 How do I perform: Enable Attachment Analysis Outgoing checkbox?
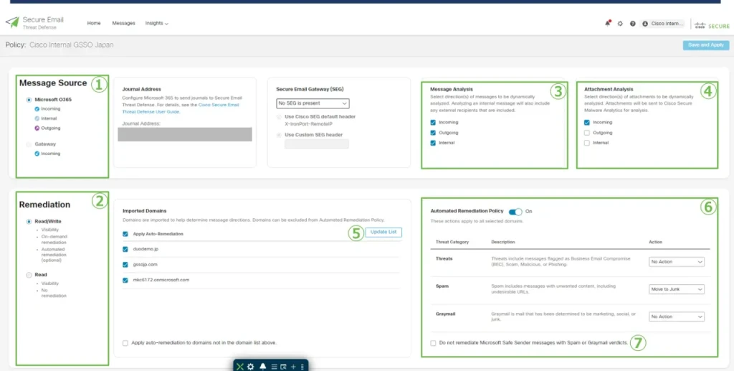coord(586,133)
